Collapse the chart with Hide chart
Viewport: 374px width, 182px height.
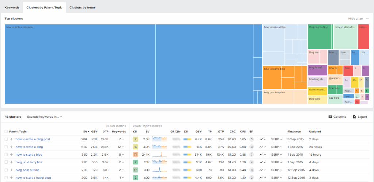click(x=358, y=19)
